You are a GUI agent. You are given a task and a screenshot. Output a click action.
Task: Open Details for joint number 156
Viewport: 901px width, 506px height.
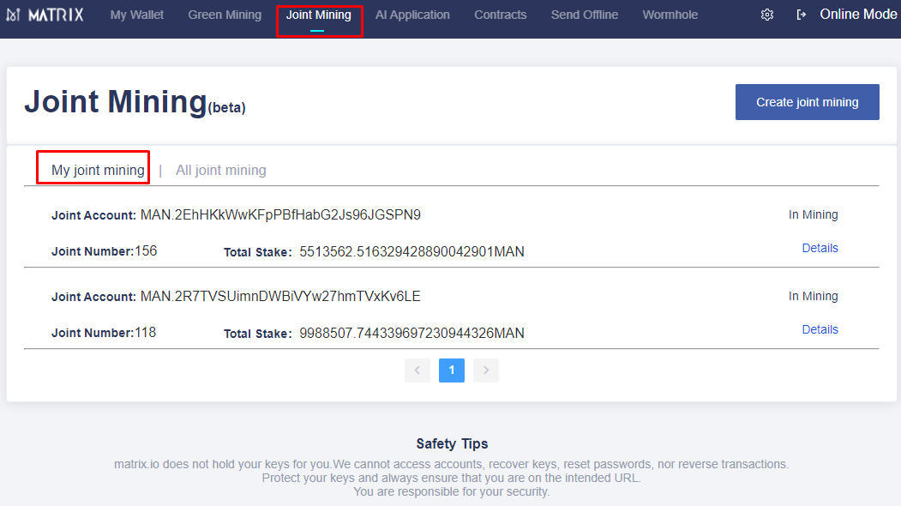click(x=820, y=248)
